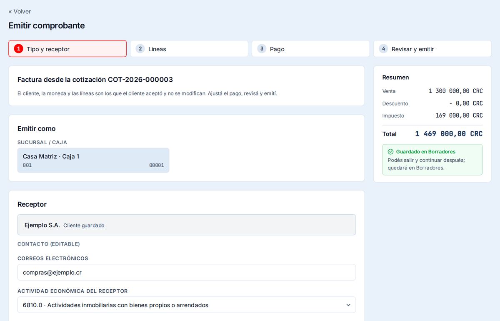The image size is (500, 321).
Task: Click the step 2 number badge
Action: coord(140,49)
